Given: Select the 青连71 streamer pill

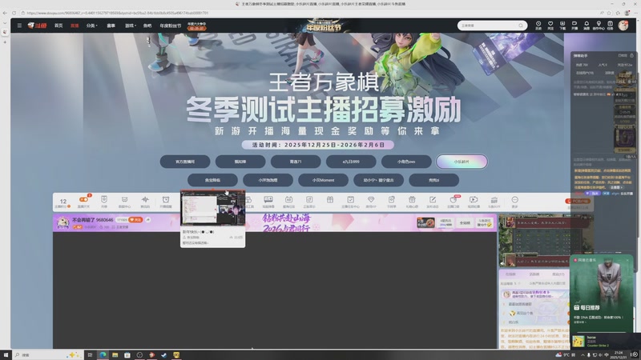Looking at the screenshot, I should tap(296, 162).
